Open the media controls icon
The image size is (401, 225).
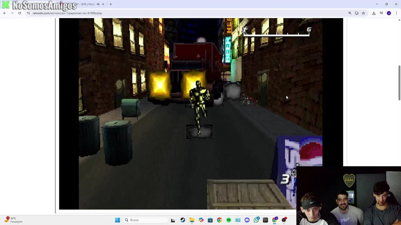[381, 13]
